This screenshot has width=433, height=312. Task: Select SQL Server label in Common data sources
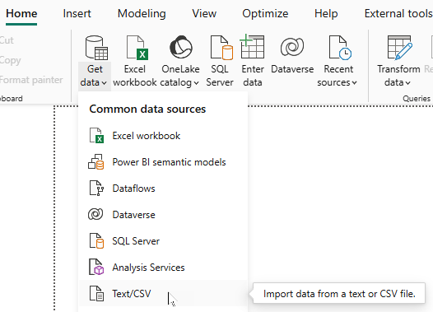[x=136, y=241]
